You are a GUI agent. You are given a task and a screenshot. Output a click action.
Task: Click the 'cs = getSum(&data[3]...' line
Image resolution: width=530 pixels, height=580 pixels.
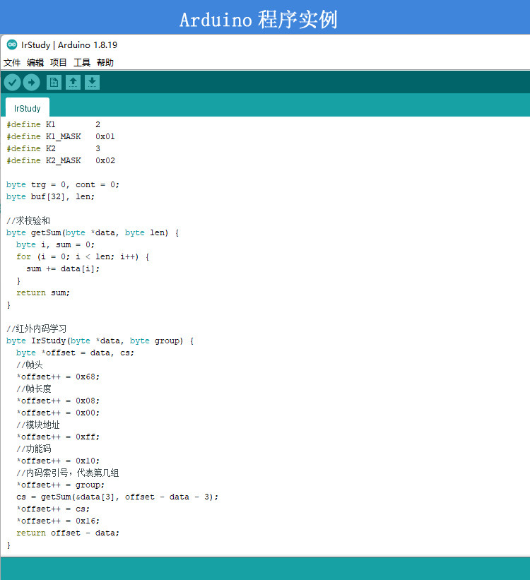pos(117,497)
